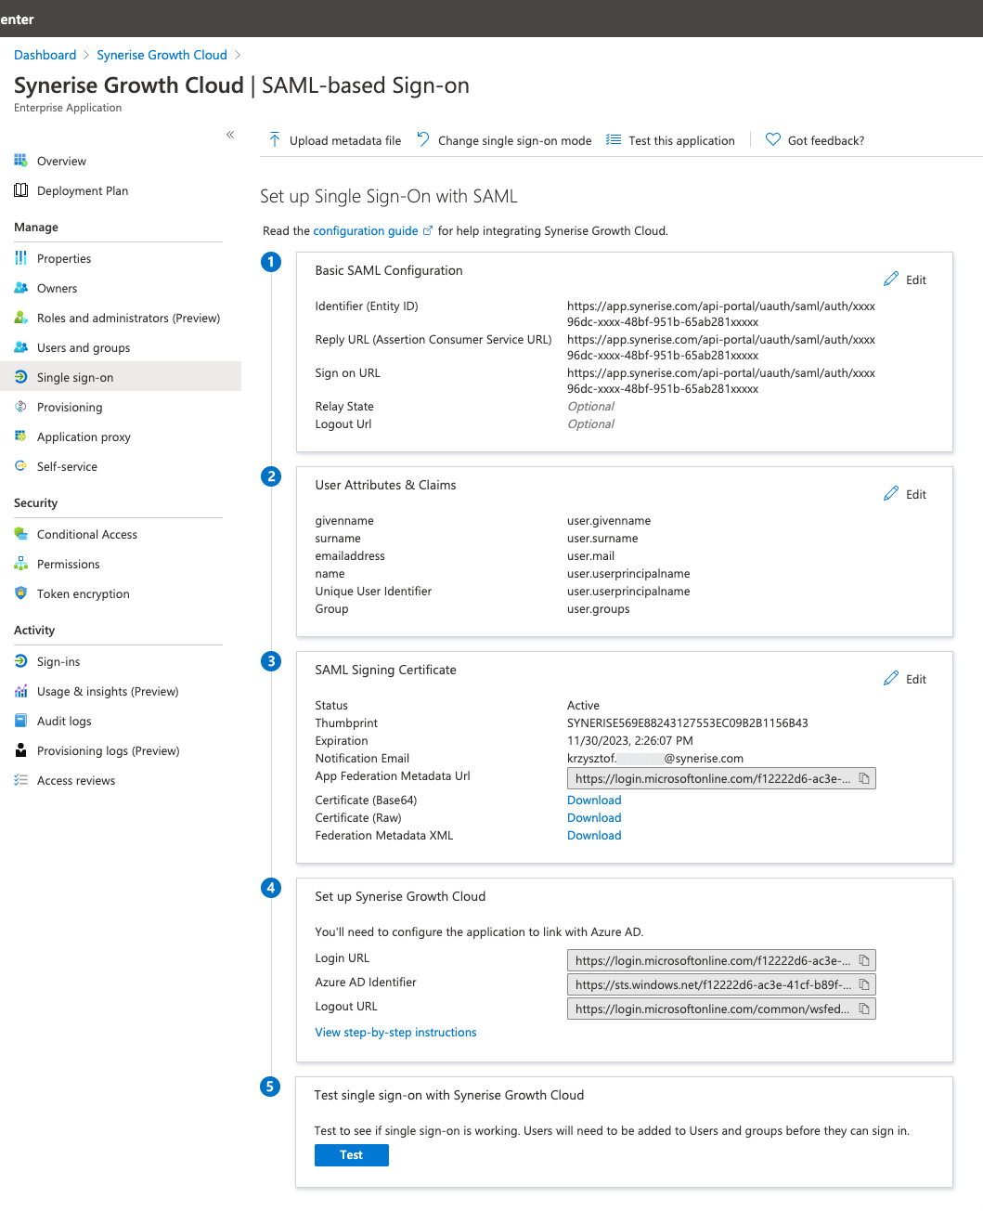Copy the Login URL

click(863, 959)
